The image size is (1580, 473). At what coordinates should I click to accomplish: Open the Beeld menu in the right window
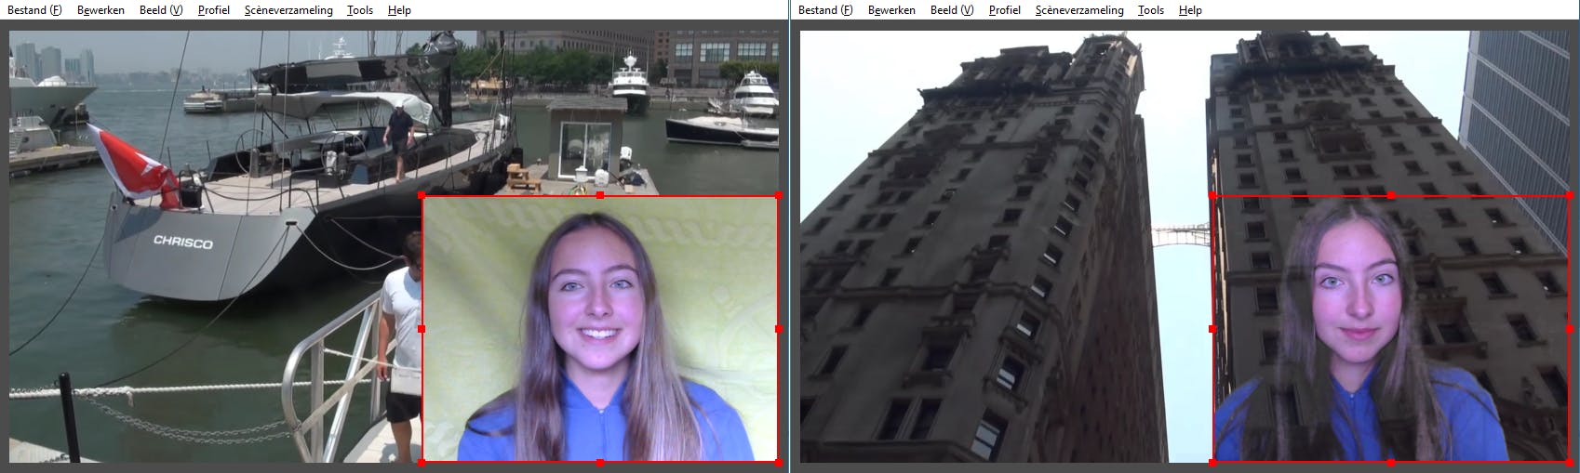(x=952, y=10)
